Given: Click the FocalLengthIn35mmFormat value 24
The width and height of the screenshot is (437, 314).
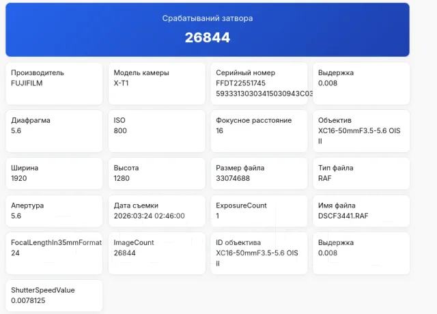Looking at the screenshot, I should coord(15,253).
